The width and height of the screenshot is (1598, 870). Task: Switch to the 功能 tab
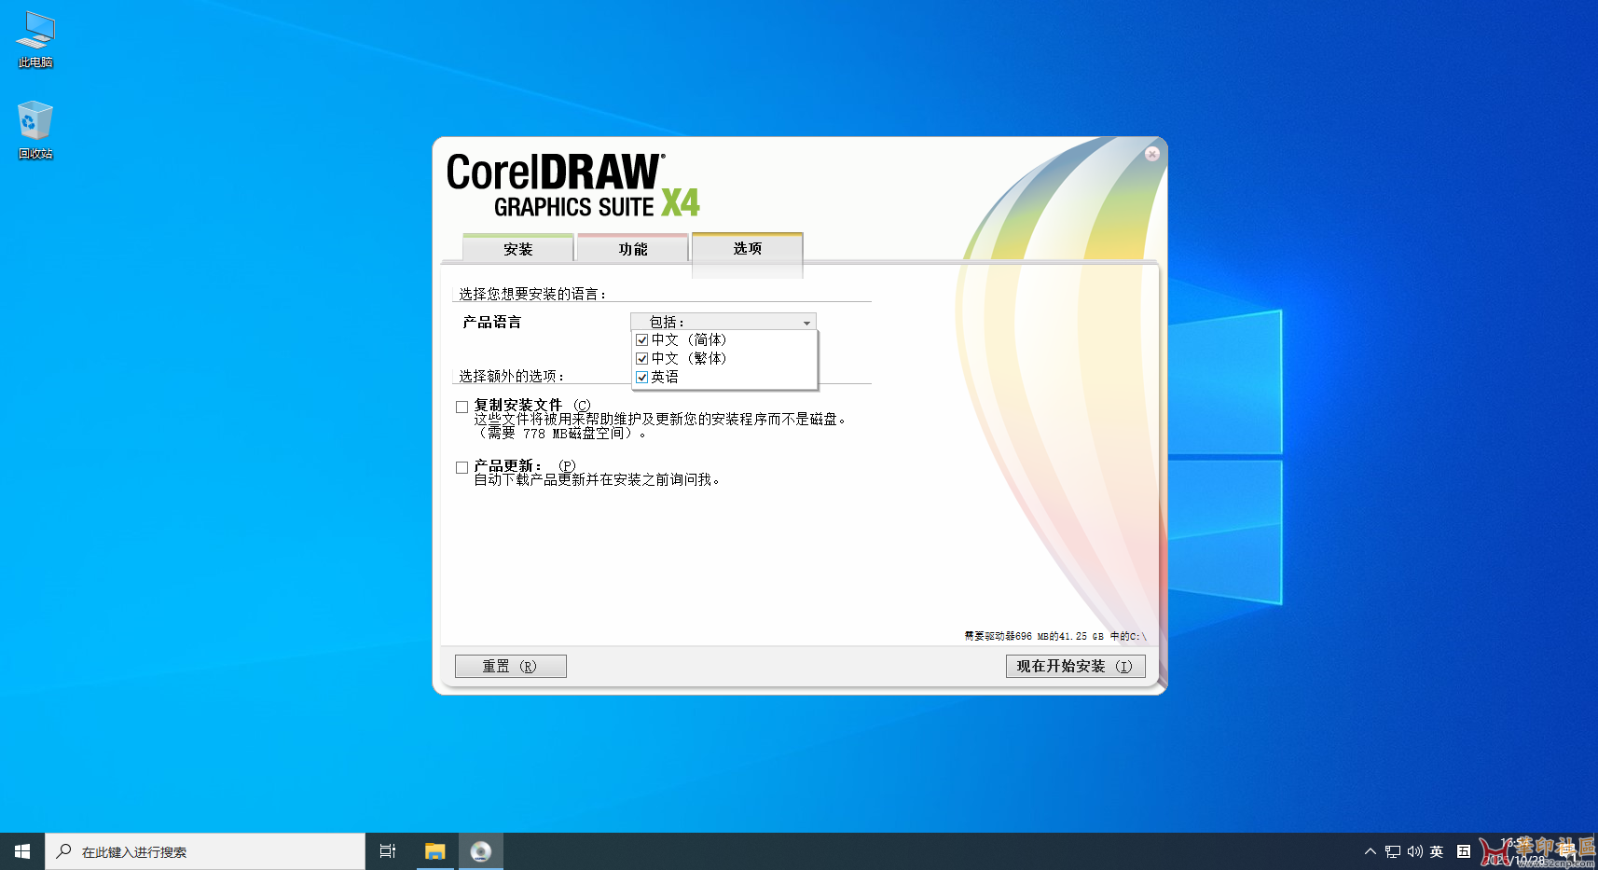(x=632, y=248)
